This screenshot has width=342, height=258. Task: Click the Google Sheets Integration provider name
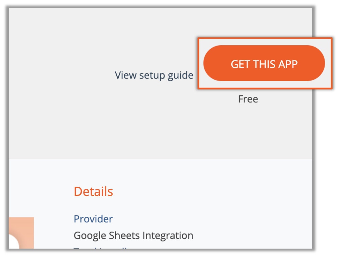(133, 236)
